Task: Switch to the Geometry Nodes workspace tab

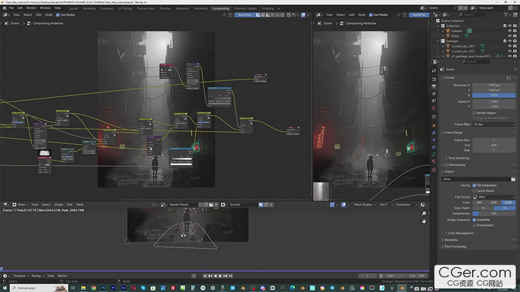Action: pyautogui.click(x=245, y=8)
